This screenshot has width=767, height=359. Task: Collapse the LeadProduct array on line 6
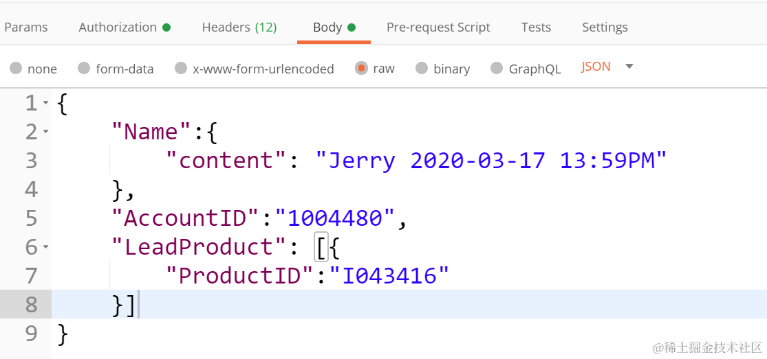click(45, 246)
